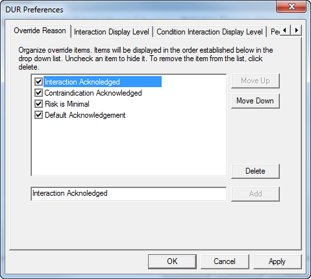The height and width of the screenshot is (279, 311).
Task: Switch to the Interaction Display Level tab
Action: pos(112,32)
